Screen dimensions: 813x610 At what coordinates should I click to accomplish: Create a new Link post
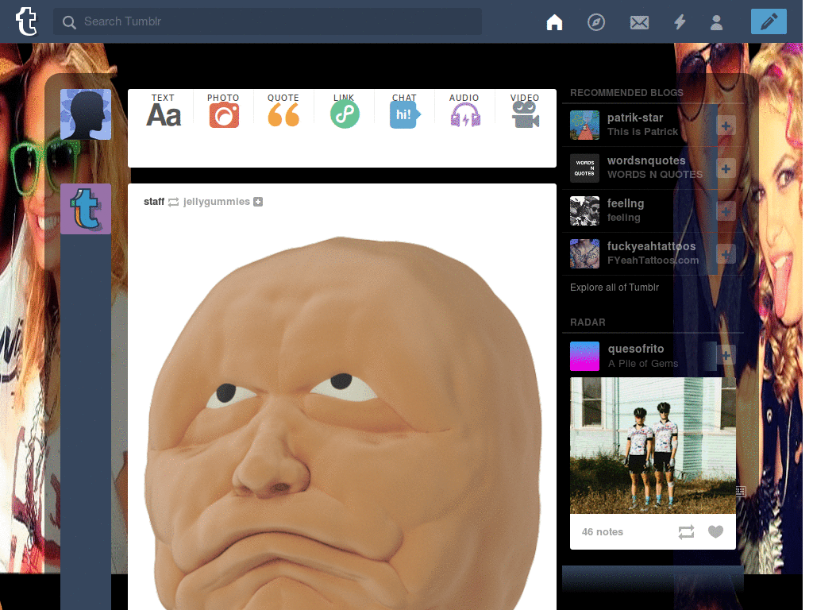point(345,110)
